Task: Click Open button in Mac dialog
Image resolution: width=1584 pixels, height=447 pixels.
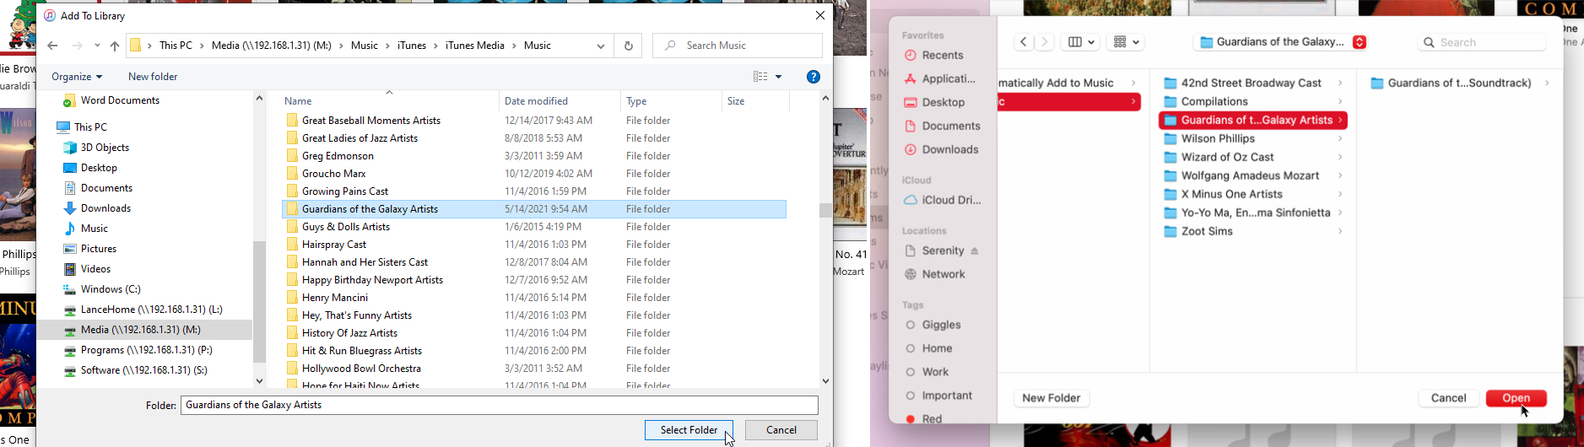Action: pos(1516,398)
